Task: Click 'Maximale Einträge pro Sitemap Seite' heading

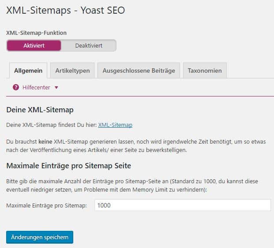Action: click(x=69, y=166)
